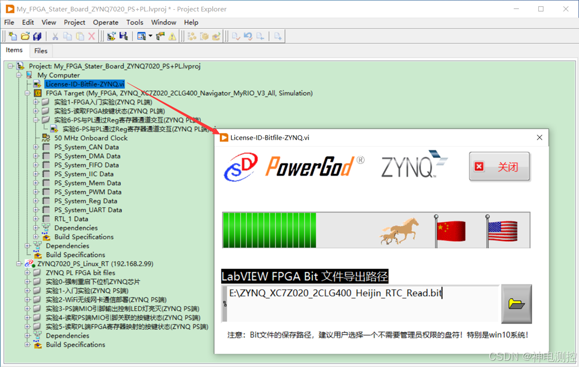This screenshot has width=579, height=367.
Task: Click the ZYNQ7020_PS_Linux_RT target icon
Action: [x=30, y=264]
